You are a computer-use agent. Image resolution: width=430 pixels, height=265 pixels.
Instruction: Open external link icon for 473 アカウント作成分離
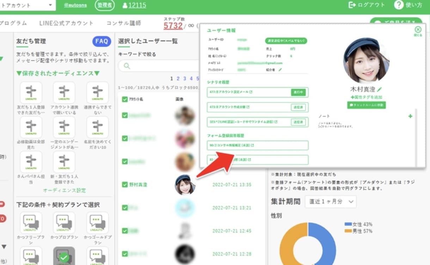pos(248,107)
